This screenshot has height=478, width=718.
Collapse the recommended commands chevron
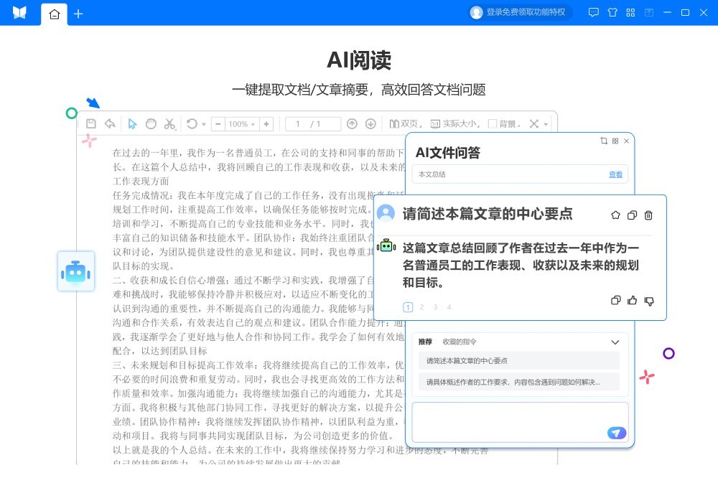[x=615, y=342]
